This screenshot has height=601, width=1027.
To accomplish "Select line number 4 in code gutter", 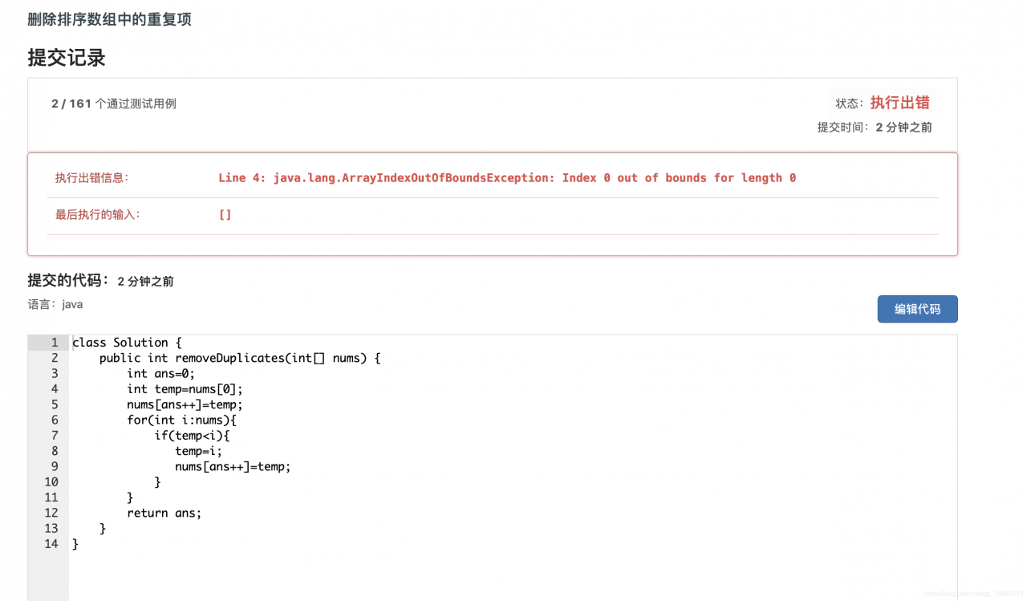I will 55,389.
